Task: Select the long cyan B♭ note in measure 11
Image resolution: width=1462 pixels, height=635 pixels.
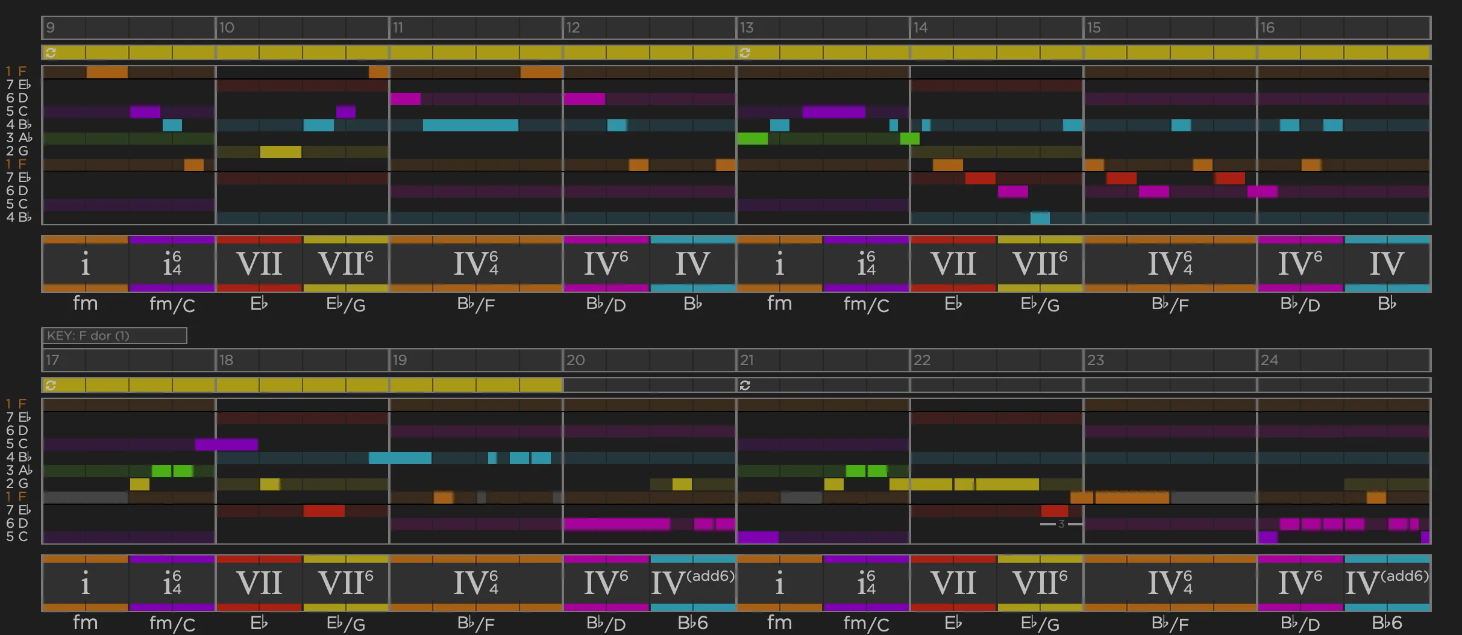Action: point(471,125)
